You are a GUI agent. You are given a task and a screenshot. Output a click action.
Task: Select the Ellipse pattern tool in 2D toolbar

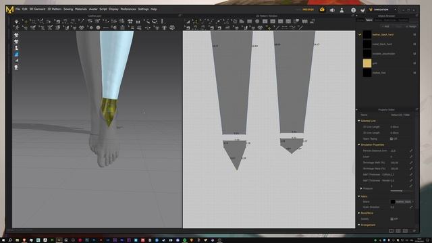tap(257, 21)
